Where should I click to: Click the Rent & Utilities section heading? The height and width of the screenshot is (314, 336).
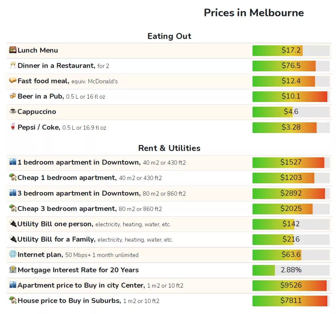point(169,148)
